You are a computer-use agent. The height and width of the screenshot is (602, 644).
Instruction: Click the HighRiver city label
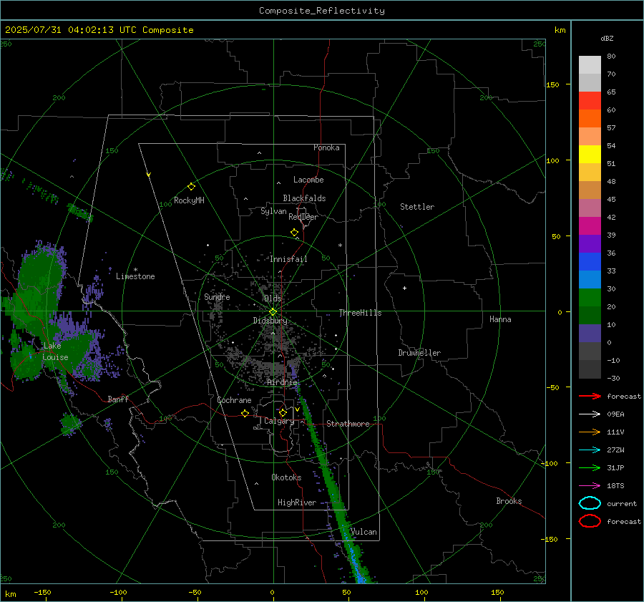click(x=297, y=503)
